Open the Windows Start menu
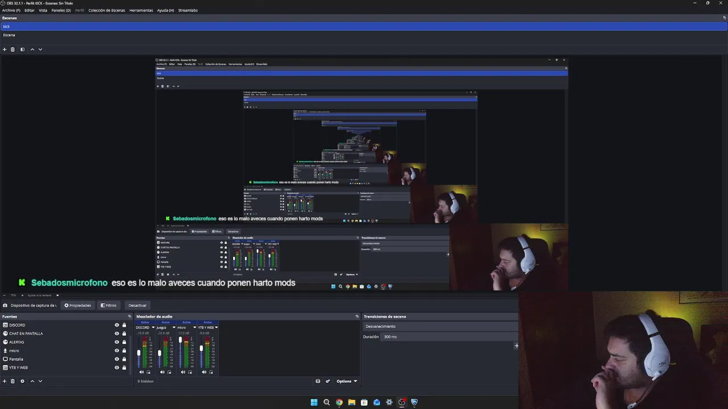728x409 pixels. point(314,402)
